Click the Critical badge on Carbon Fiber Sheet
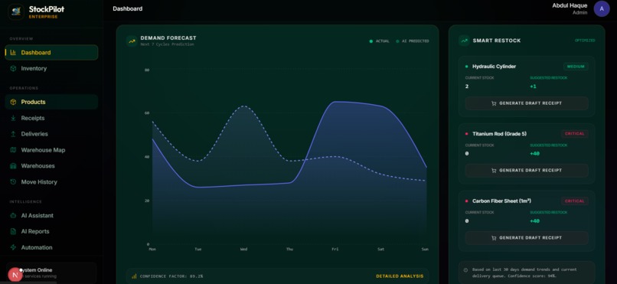 pyautogui.click(x=575, y=201)
